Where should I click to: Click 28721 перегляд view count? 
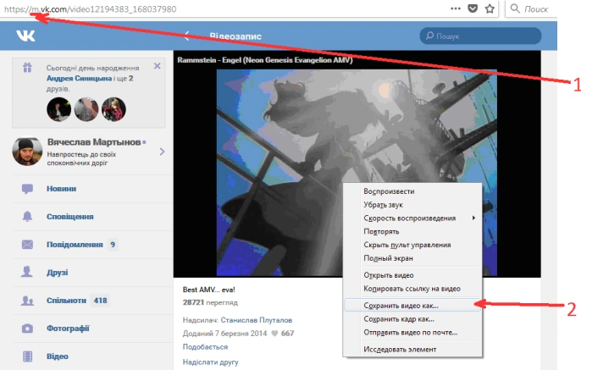[x=210, y=302]
